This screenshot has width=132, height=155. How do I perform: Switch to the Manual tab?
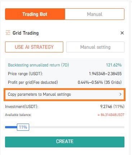95,14
